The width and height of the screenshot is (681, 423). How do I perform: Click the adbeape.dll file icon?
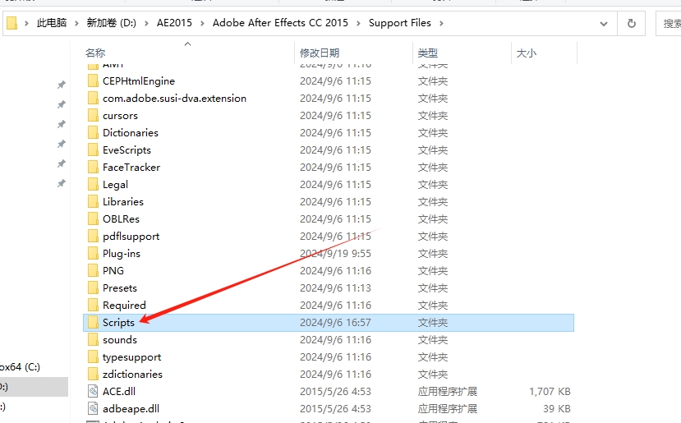[x=93, y=409]
